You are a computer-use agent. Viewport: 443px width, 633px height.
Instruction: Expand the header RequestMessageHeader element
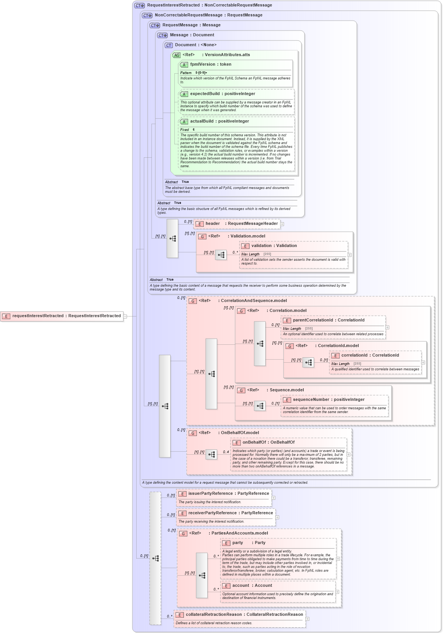click(x=282, y=224)
